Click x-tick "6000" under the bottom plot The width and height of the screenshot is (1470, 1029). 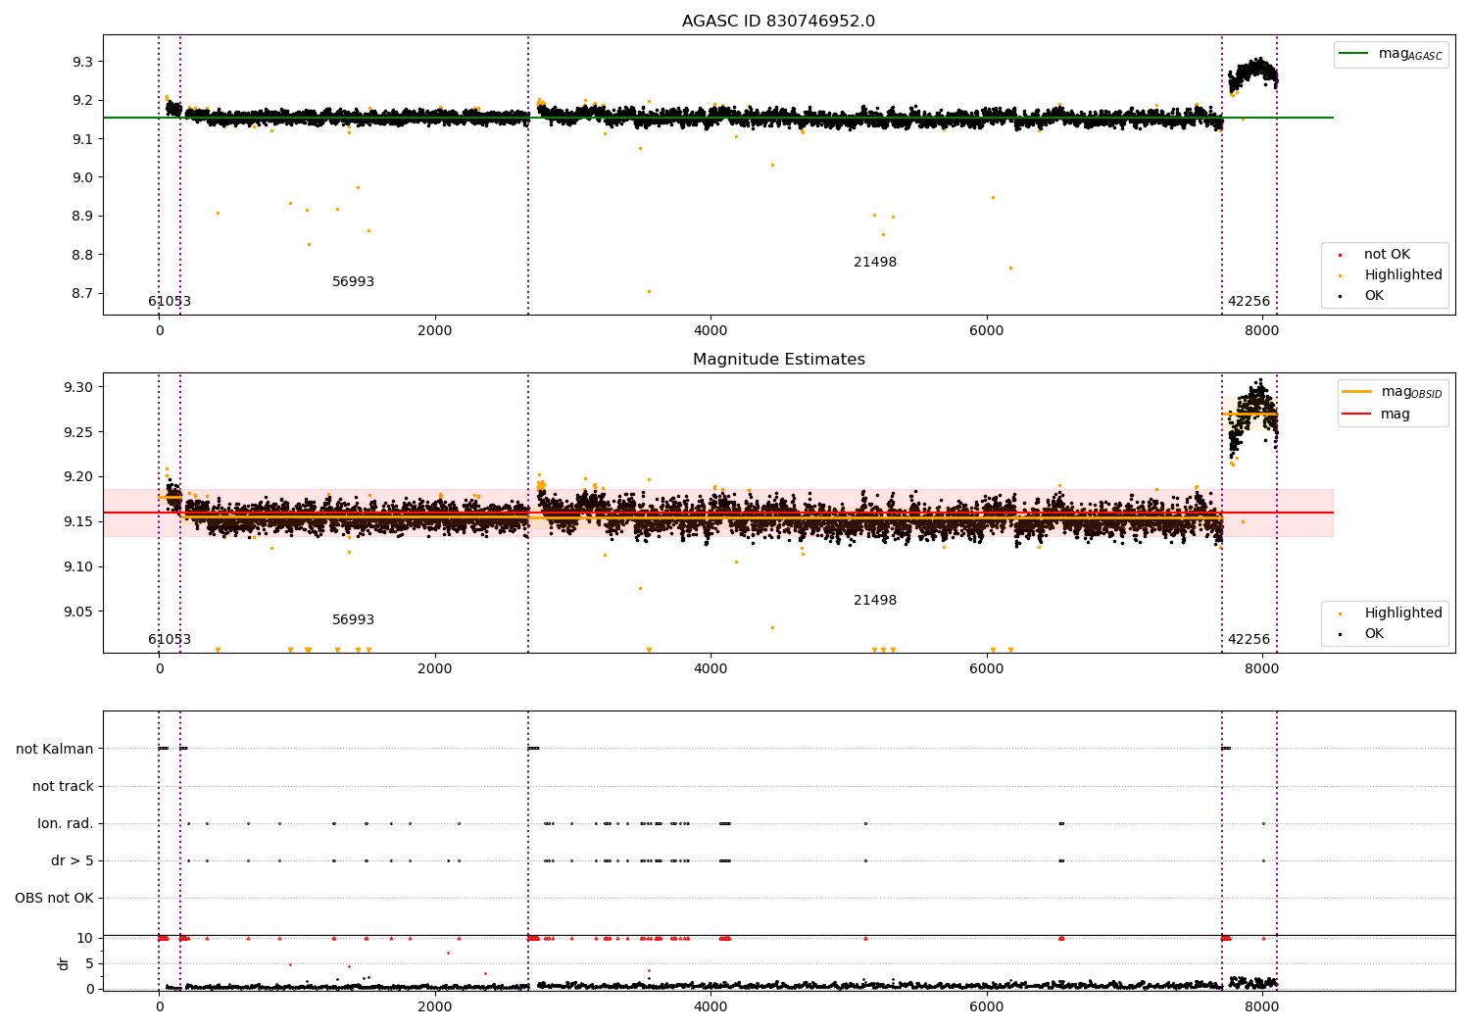tap(986, 1006)
